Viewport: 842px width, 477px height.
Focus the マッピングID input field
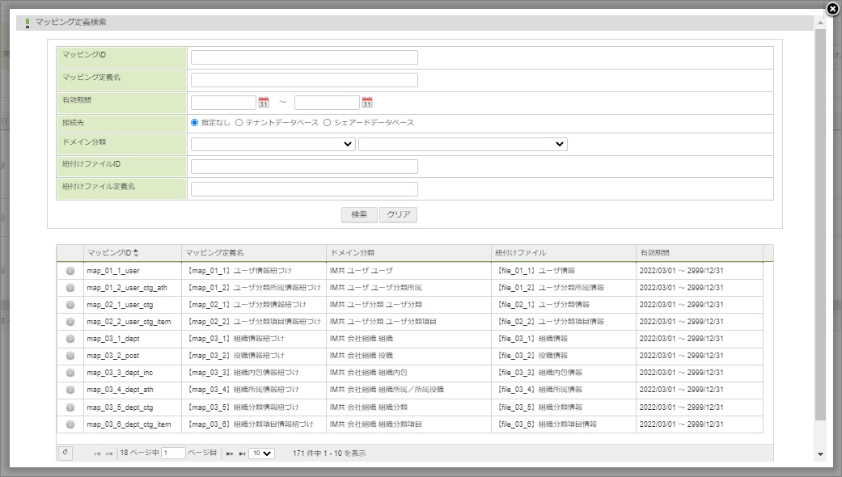(304, 57)
